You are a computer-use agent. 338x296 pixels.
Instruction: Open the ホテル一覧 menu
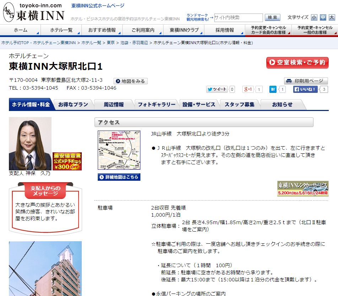pos(61,30)
